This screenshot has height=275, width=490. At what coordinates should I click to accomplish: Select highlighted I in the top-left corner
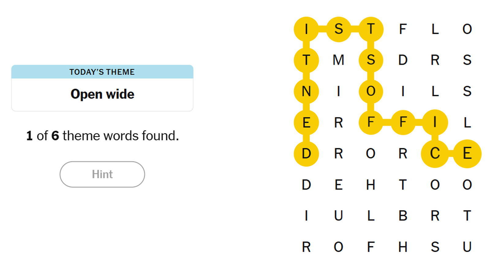(x=306, y=29)
